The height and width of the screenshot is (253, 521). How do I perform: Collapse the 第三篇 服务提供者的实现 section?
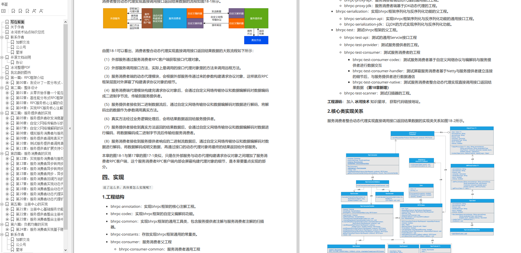click(x=2, y=113)
